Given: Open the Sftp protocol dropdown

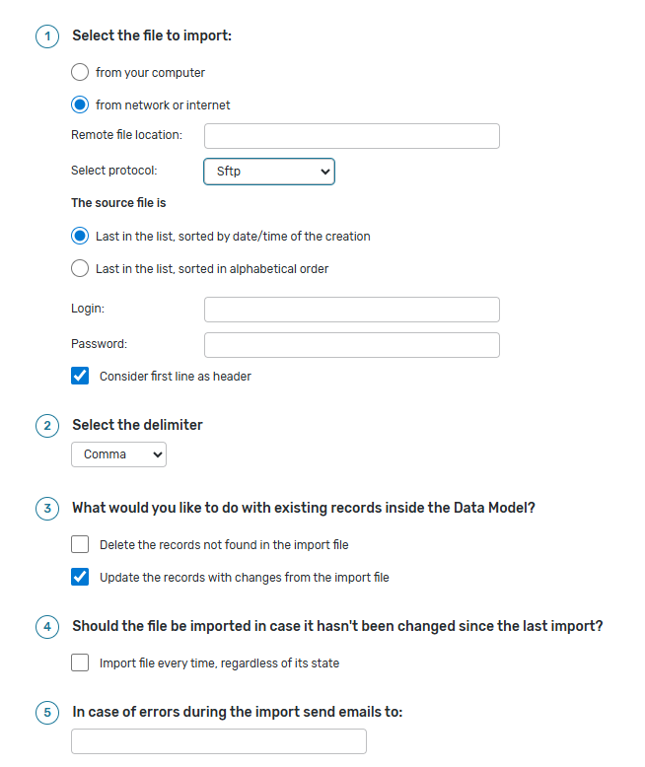Looking at the screenshot, I should pyautogui.click(x=269, y=172).
